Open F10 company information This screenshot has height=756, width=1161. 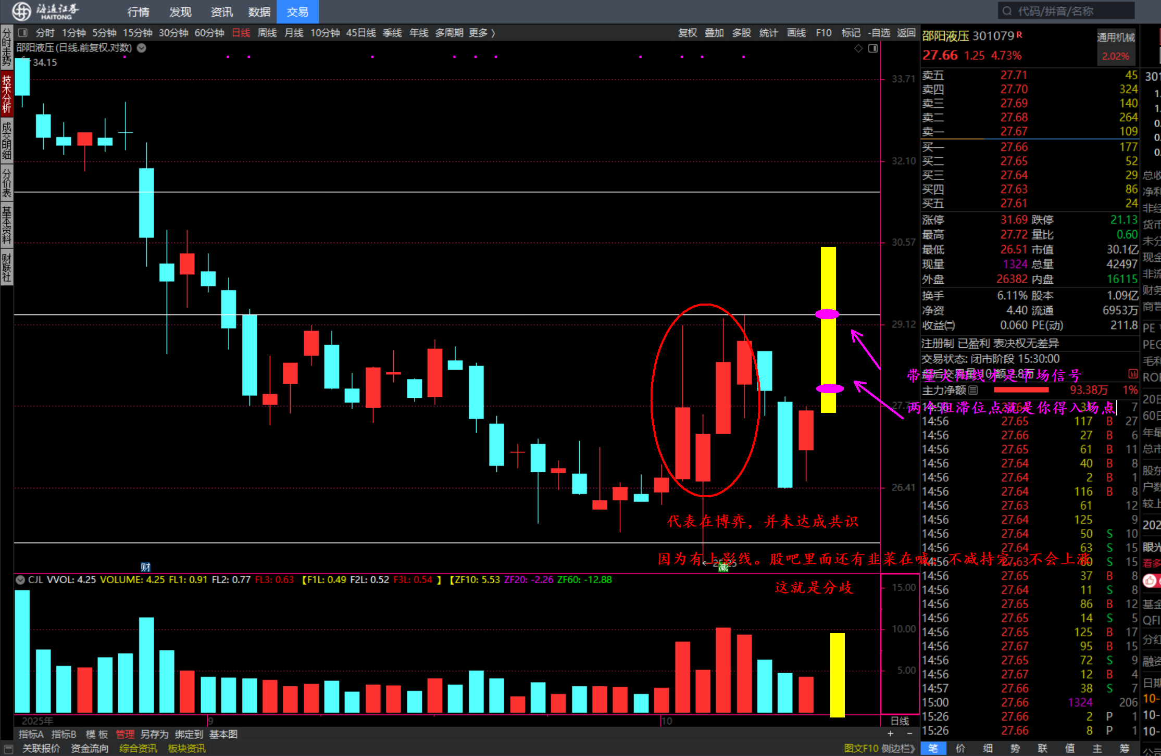[823, 33]
